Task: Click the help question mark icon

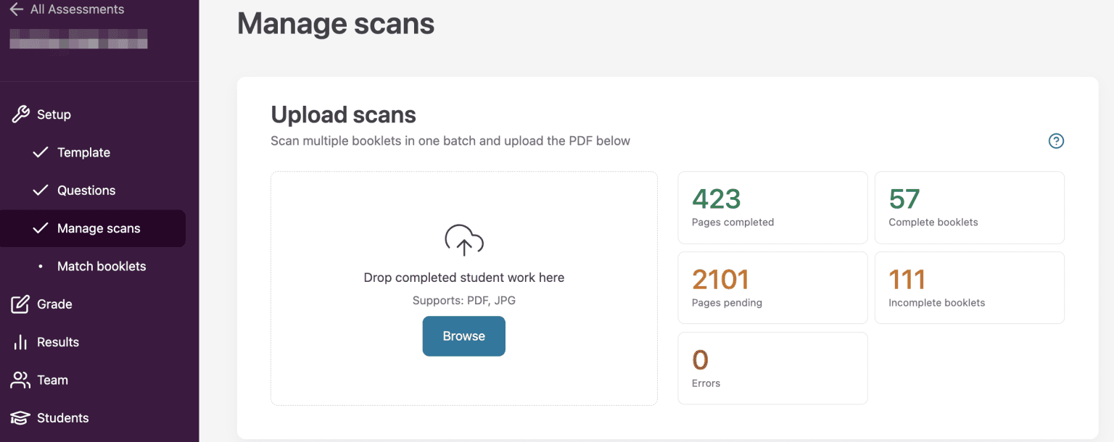Action: click(x=1056, y=141)
